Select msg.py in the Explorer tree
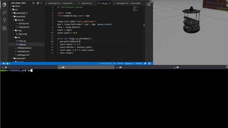This screenshot has height=128, width=228. point(22,44)
